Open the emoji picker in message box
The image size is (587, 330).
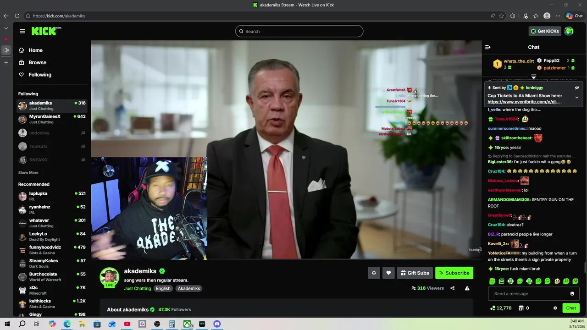572,294
